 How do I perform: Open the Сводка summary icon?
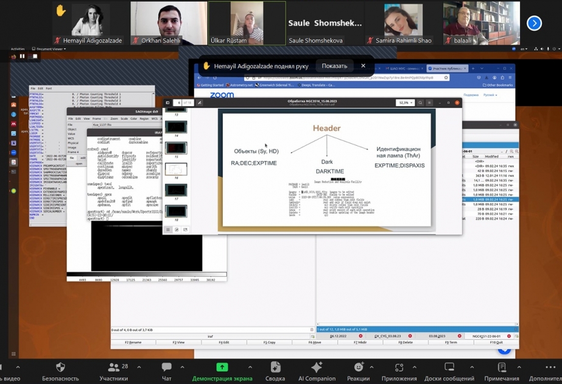pos(275,367)
